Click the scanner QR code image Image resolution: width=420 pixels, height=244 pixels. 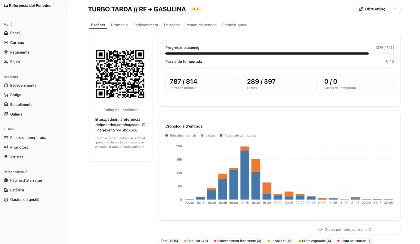point(120,74)
